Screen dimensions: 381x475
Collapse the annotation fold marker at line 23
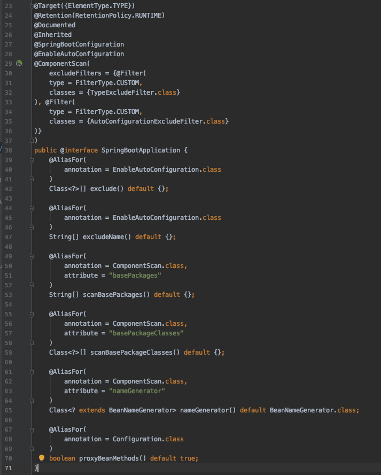coord(32,6)
